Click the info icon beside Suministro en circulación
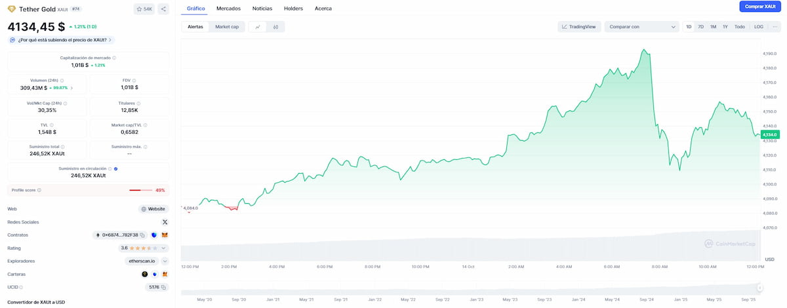This screenshot has height=308, width=787. pos(110,168)
